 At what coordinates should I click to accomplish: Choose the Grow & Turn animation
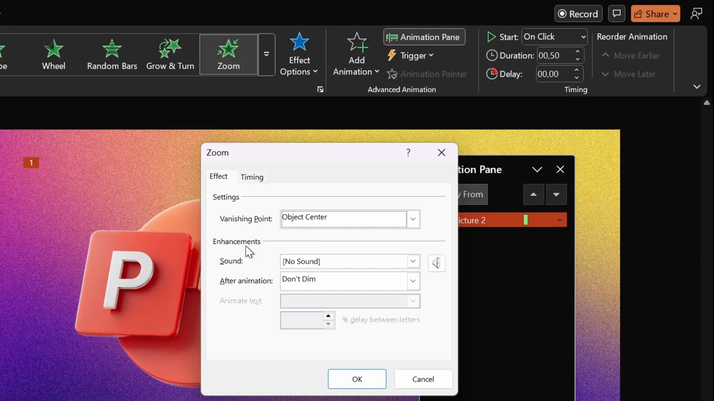click(x=170, y=55)
